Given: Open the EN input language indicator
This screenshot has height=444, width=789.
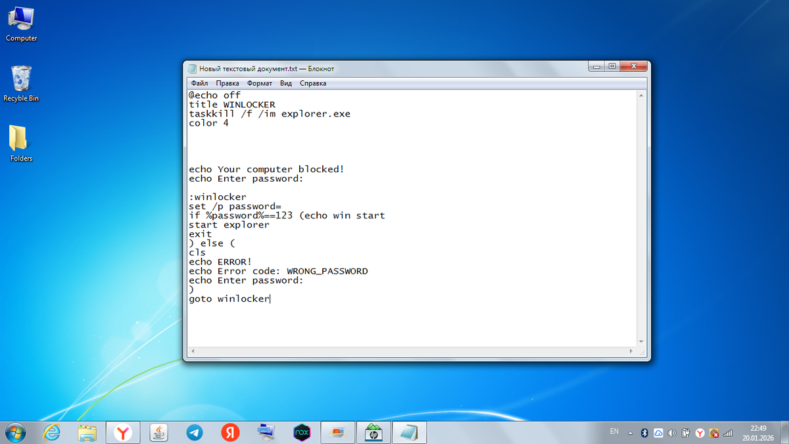Looking at the screenshot, I should (x=614, y=432).
